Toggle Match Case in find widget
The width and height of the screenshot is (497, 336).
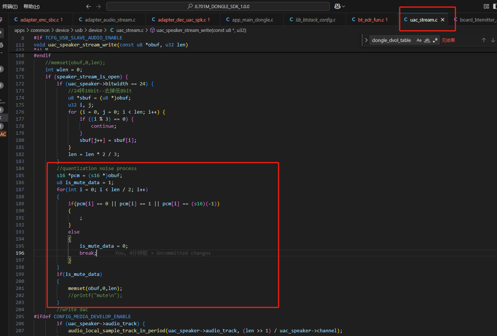click(x=419, y=40)
